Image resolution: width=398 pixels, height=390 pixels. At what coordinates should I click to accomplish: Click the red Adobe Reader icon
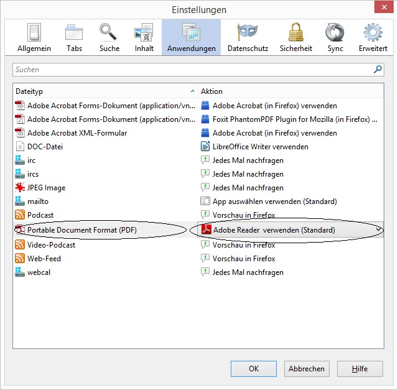[206, 230]
